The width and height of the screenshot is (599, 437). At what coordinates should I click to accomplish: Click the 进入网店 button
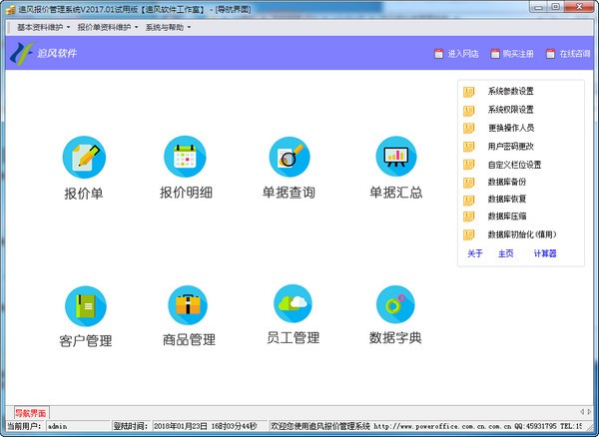coord(455,54)
